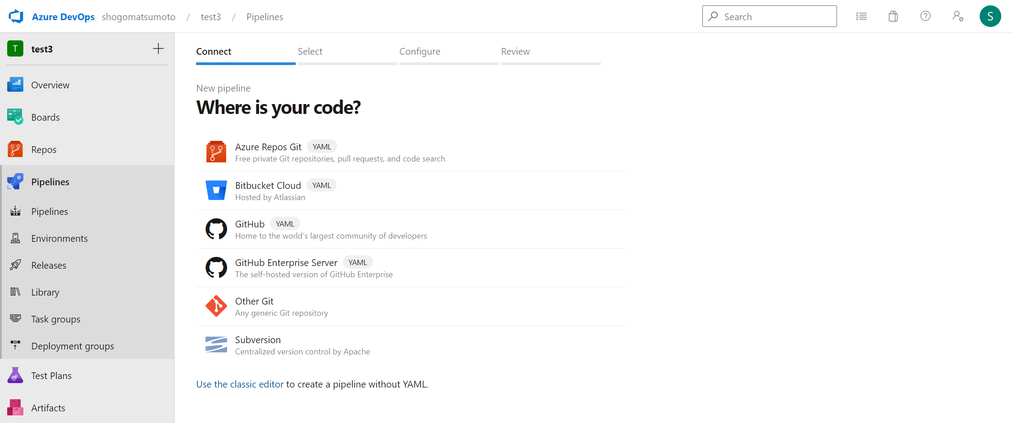The image size is (1012, 423).
Task: Click the Azure DevOps brand link
Action: pos(63,17)
